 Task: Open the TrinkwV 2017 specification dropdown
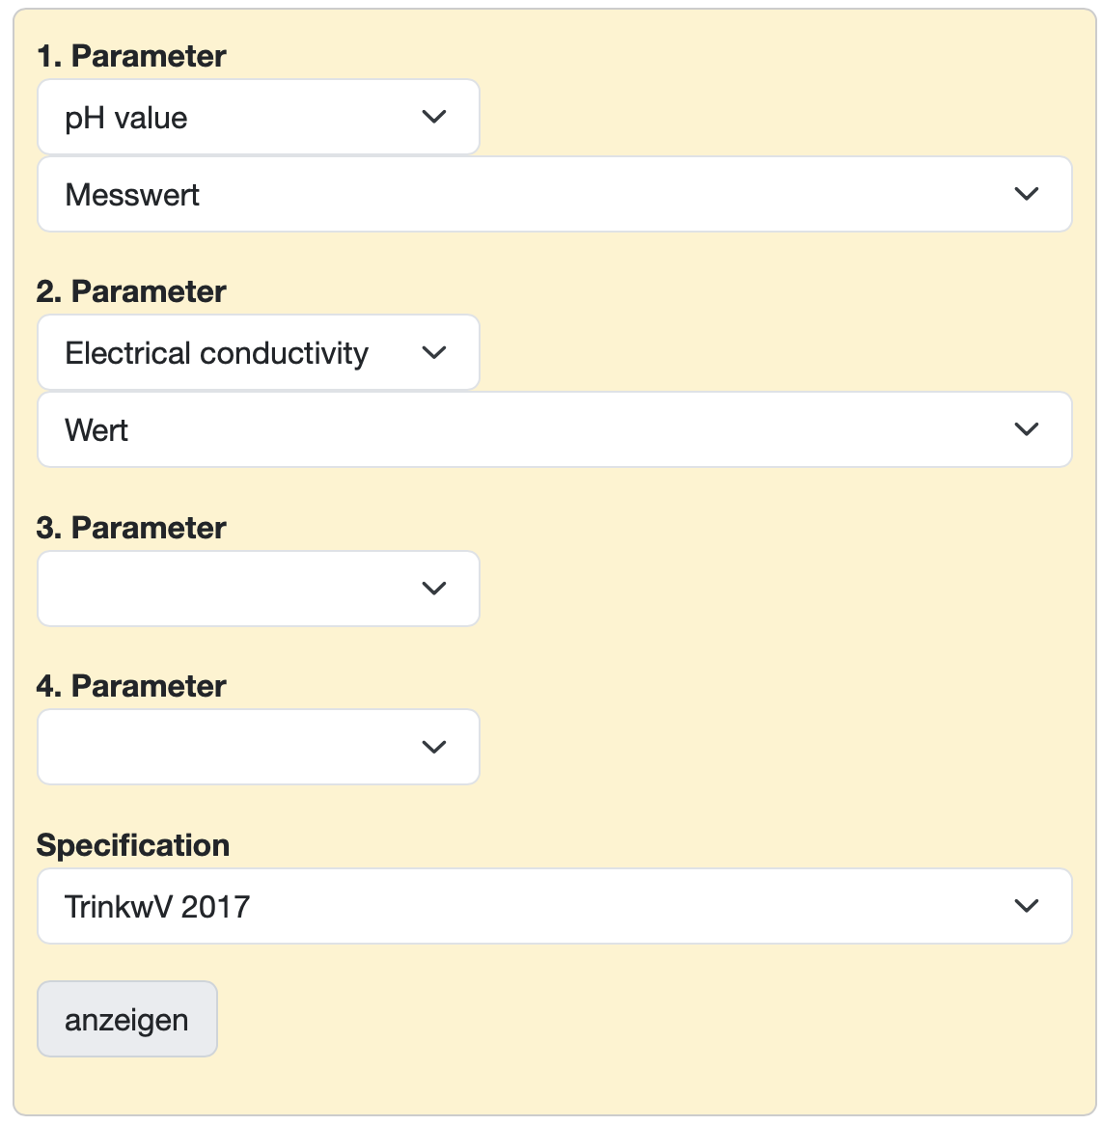[x=554, y=907]
